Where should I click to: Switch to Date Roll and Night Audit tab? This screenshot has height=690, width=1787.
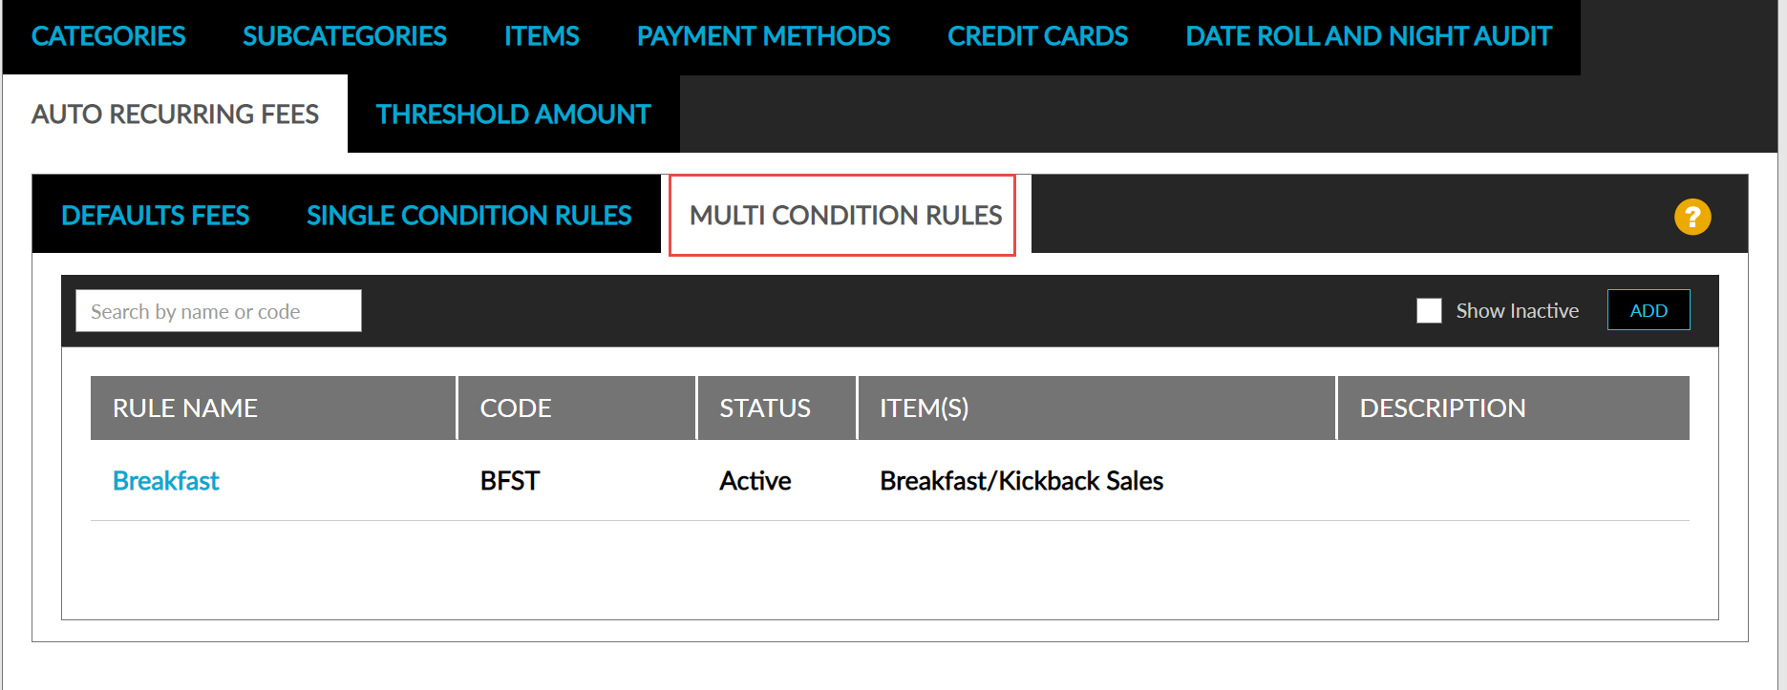[1368, 36]
